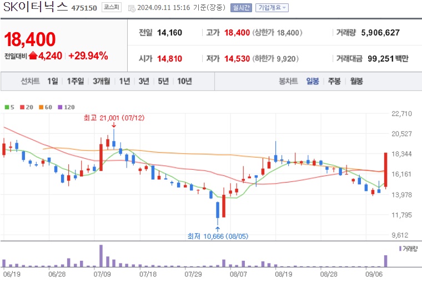Viewport: 422px width, 283px height.
Task: Click the orange 60-day moving average legend
Action: [46, 107]
